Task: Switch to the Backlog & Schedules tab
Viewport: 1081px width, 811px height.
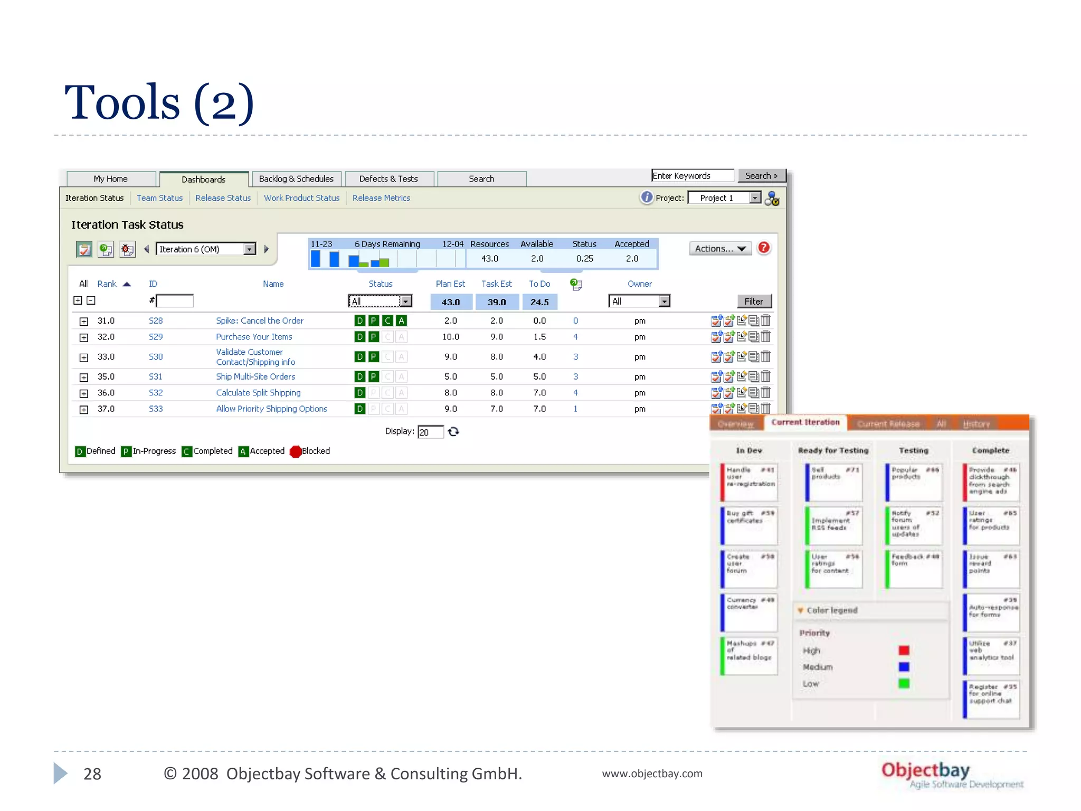Action: [x=296, y=179]
